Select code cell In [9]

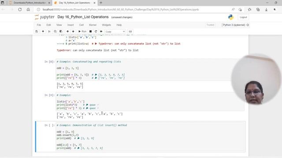click(x=150, y=101)
